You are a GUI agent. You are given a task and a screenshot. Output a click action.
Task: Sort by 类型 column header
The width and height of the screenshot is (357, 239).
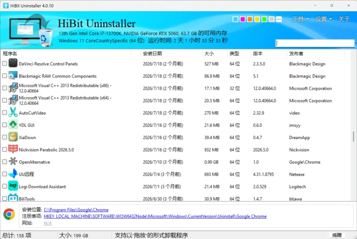click(x=238, y=53)
